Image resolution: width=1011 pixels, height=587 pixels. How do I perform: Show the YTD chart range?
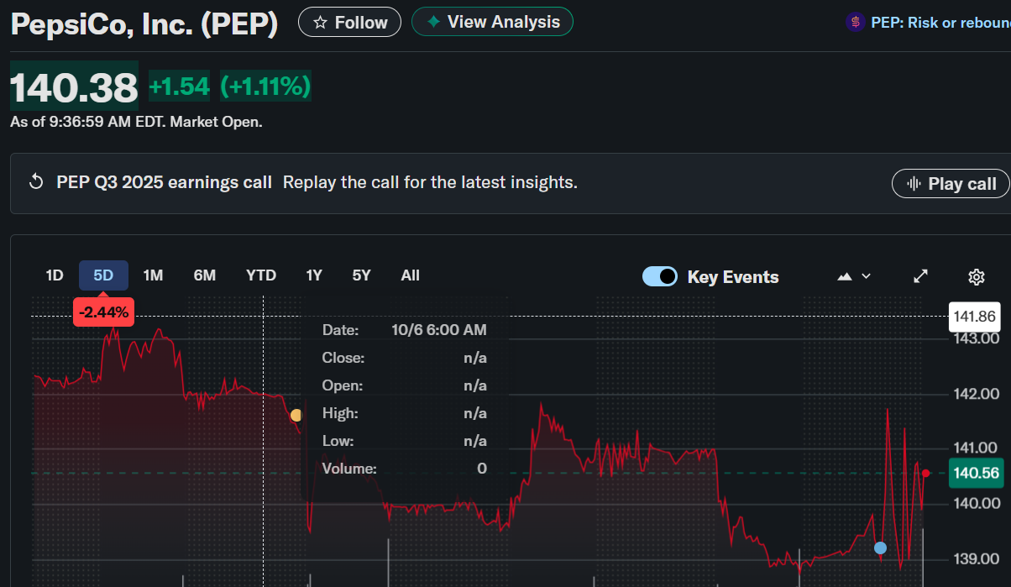coord(261,275)
